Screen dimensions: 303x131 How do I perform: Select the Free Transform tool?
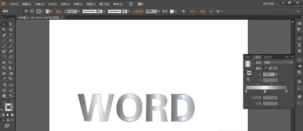[x=11, y=62]
